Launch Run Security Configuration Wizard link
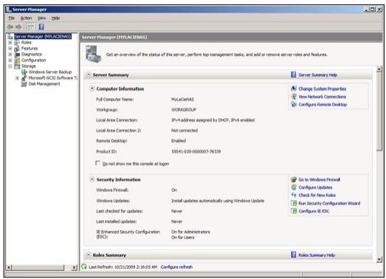The image size is (386, 279). 329,204
